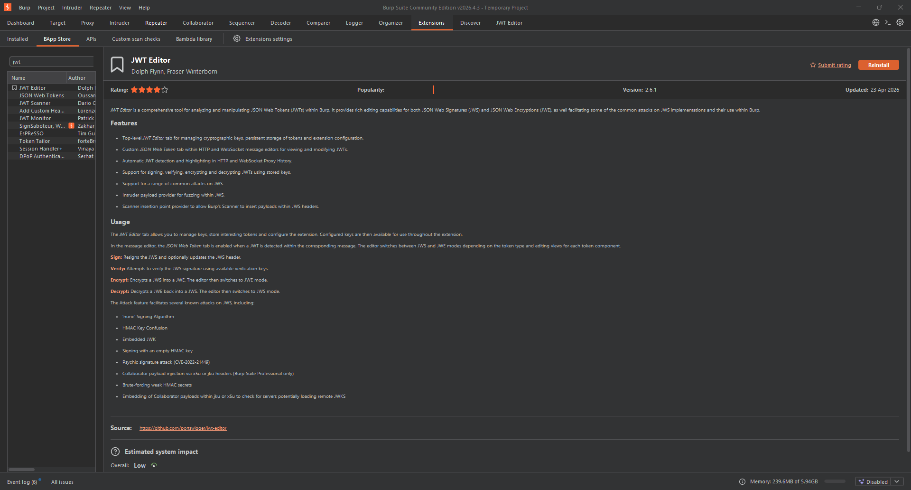Click the Estimated system impact help icon
The image size is (911, 490).
click(x=115, y=452)
